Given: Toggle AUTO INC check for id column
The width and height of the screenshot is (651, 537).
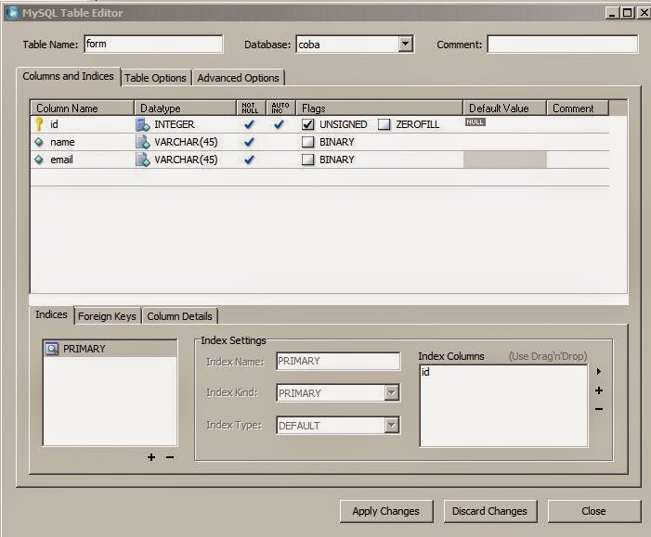Looking at the screenshot, I should click(x=279, y=124).
